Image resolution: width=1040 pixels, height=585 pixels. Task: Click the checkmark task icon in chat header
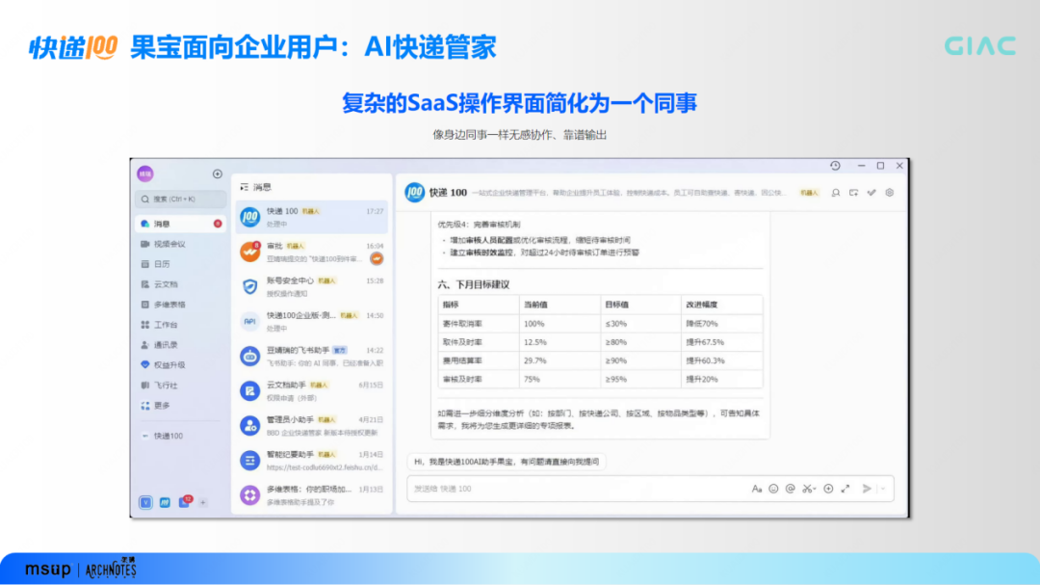click(871, 193)
